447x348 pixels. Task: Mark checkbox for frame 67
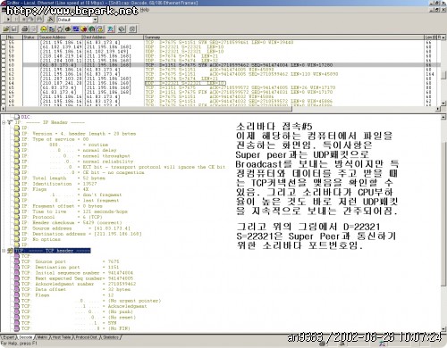[x=4, y=96]
